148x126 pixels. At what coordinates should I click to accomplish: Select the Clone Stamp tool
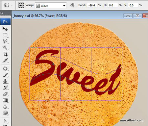[x=5, y=81]
